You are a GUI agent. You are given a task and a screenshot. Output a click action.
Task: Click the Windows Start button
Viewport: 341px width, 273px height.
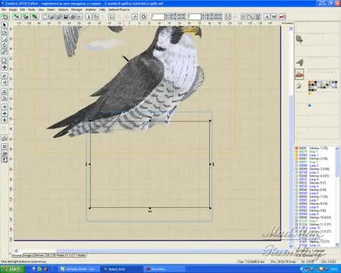tap(13, 269)
